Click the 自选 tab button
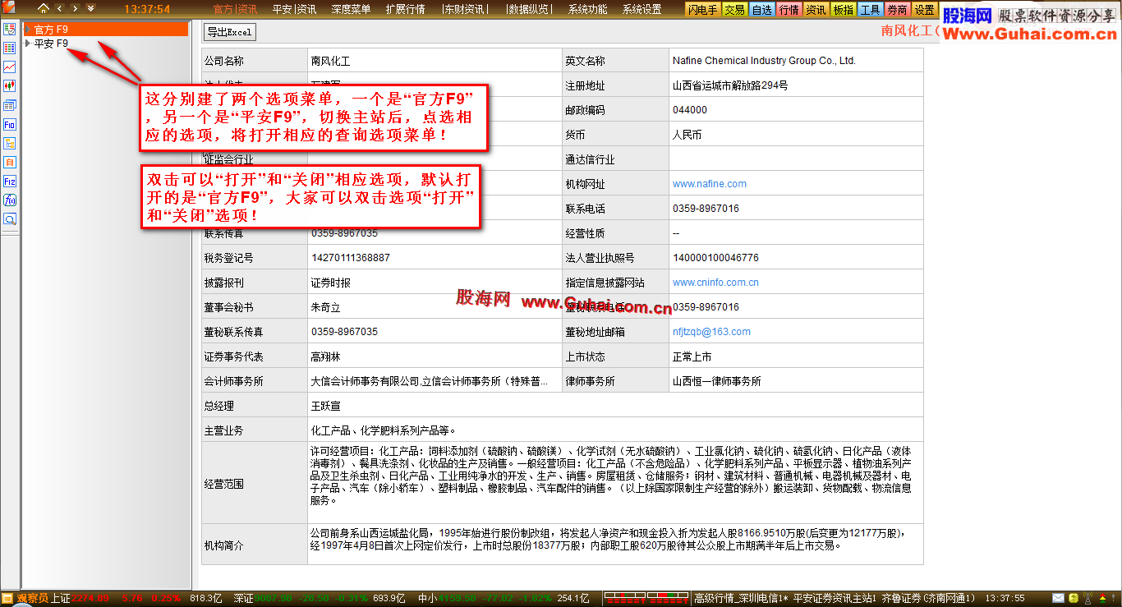Viewport: 1122px width, 607px height. (762, 10)
